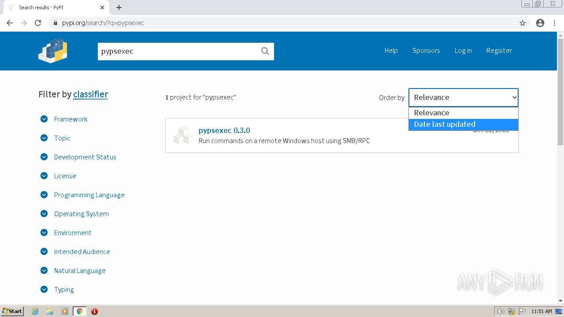
Task: Click the '1 project for pypsexec' text
Action: tap(200, 97)
